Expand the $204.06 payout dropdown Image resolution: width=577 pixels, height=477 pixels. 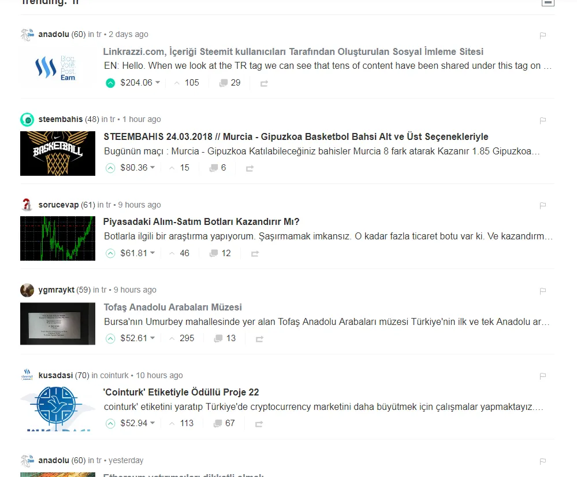(x=140, y=83)
